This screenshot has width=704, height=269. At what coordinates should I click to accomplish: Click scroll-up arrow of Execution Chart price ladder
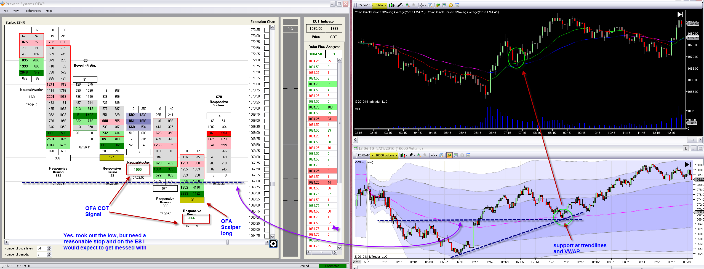click(273, 28)
